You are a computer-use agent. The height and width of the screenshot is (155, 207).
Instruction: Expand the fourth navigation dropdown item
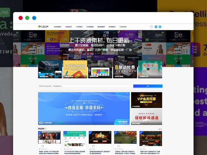tap(90, 27)
